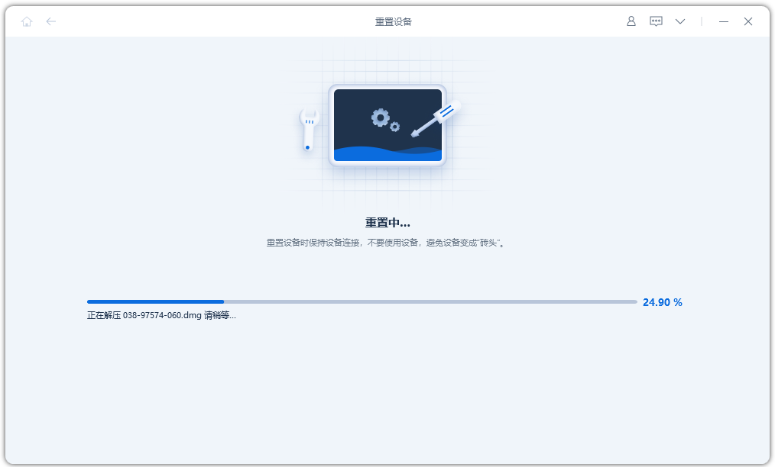Click the tablet device illustration
The height and width of the screenshot is (467, 775).
[x=387, y=126]
